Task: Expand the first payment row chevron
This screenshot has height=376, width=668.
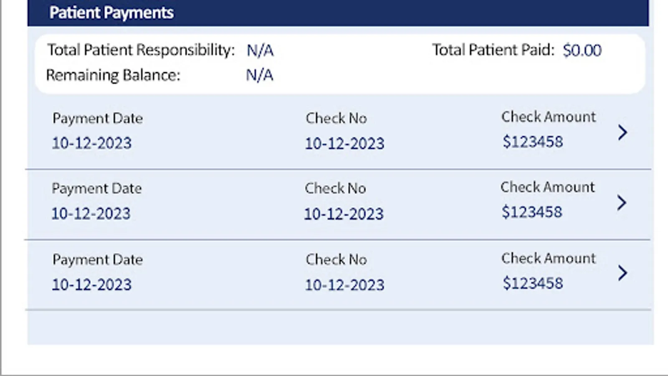Action: click(622, 132)
